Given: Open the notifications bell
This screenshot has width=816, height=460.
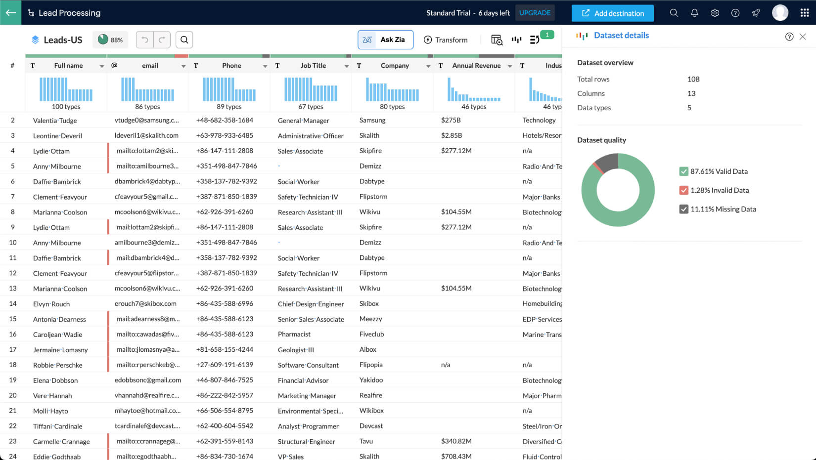Looking at the screenshot, I should click(694, 13).
